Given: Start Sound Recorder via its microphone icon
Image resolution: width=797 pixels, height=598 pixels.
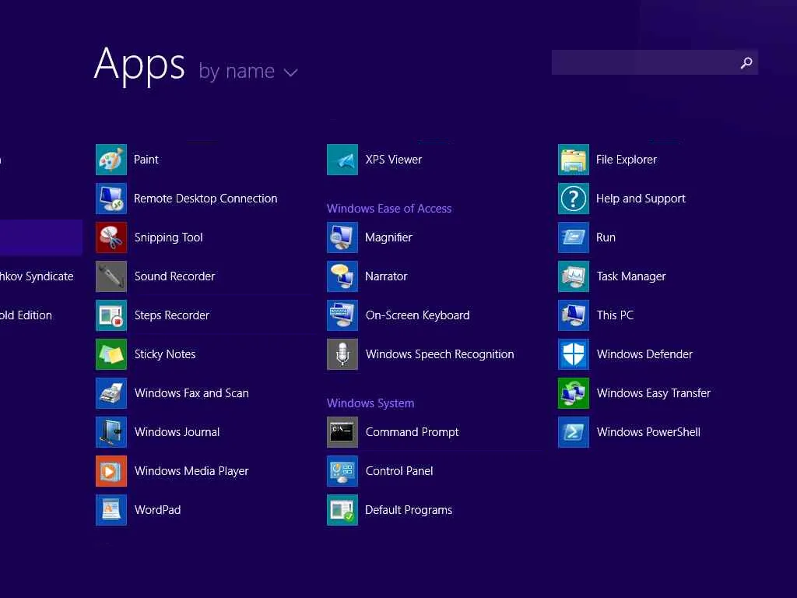Looking at the screenshot, I should click(x=111, y=276).
